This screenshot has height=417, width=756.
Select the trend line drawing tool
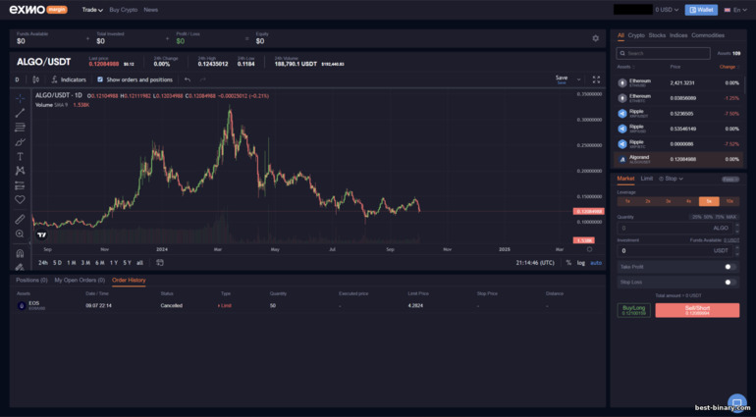tap(20, 113)
